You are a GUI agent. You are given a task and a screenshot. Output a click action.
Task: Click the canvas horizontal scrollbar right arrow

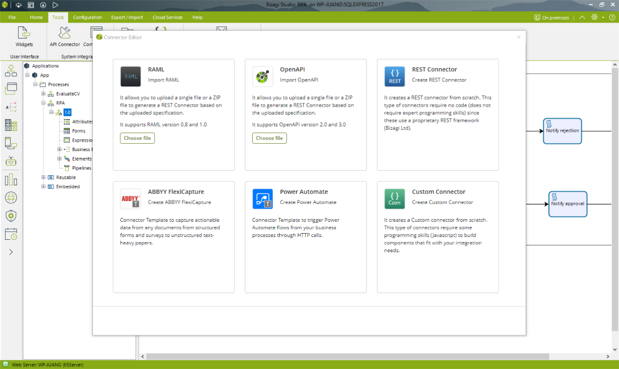coord(608,357)
